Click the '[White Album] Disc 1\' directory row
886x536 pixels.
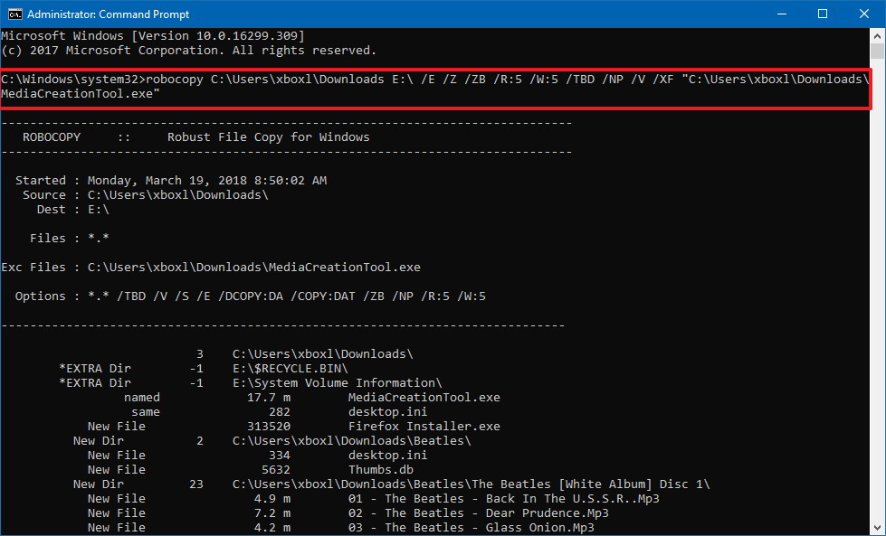pos(392,484)
